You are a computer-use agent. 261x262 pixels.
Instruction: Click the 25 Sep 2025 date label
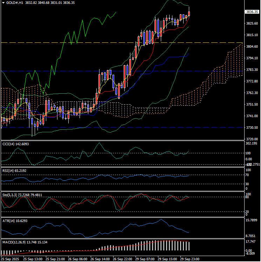[x=10, y=259]
